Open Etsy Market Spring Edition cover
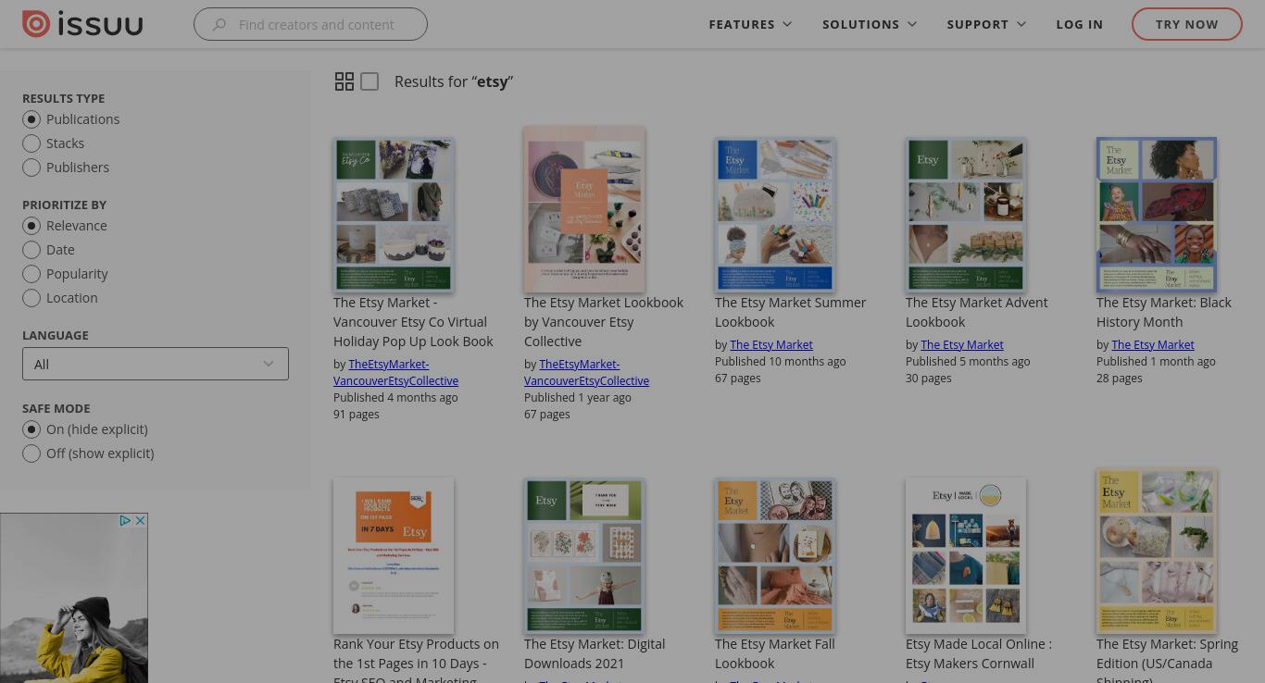Screen dimensions: 1265x683 pyautogui.click(x=1157, y=551)
